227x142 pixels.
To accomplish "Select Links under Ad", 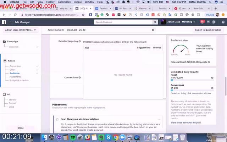I will point(11,107).
